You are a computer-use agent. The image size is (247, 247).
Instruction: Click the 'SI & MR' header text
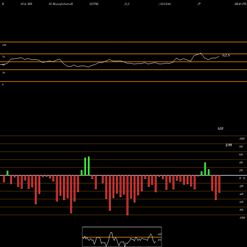26,4
